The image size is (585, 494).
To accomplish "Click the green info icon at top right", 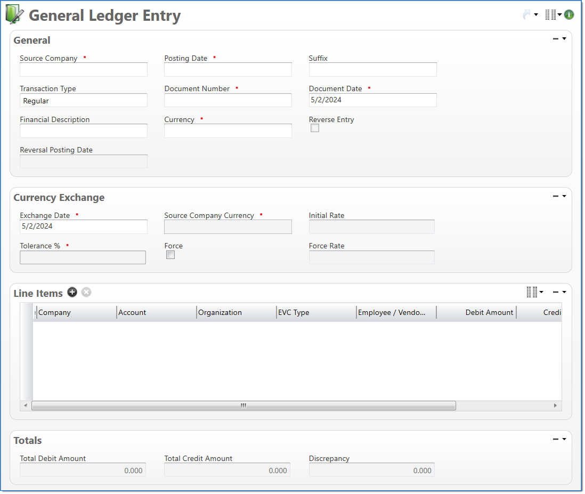I will [569, 15].
